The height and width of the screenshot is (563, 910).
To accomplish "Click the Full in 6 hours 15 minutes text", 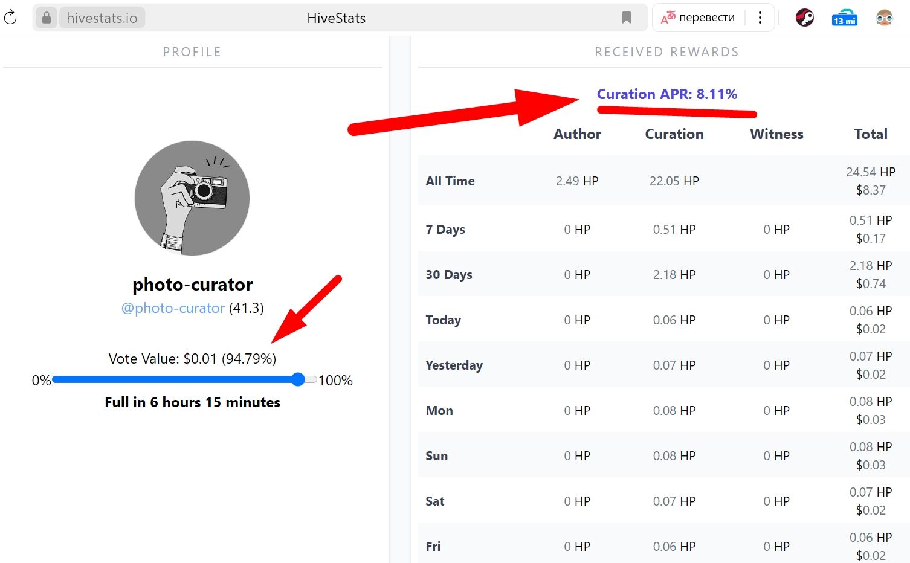I will pyautogui.click(x=192, y=402).
